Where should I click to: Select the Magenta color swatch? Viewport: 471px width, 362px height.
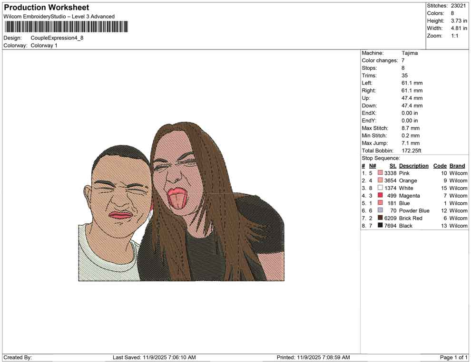[379, 196]
